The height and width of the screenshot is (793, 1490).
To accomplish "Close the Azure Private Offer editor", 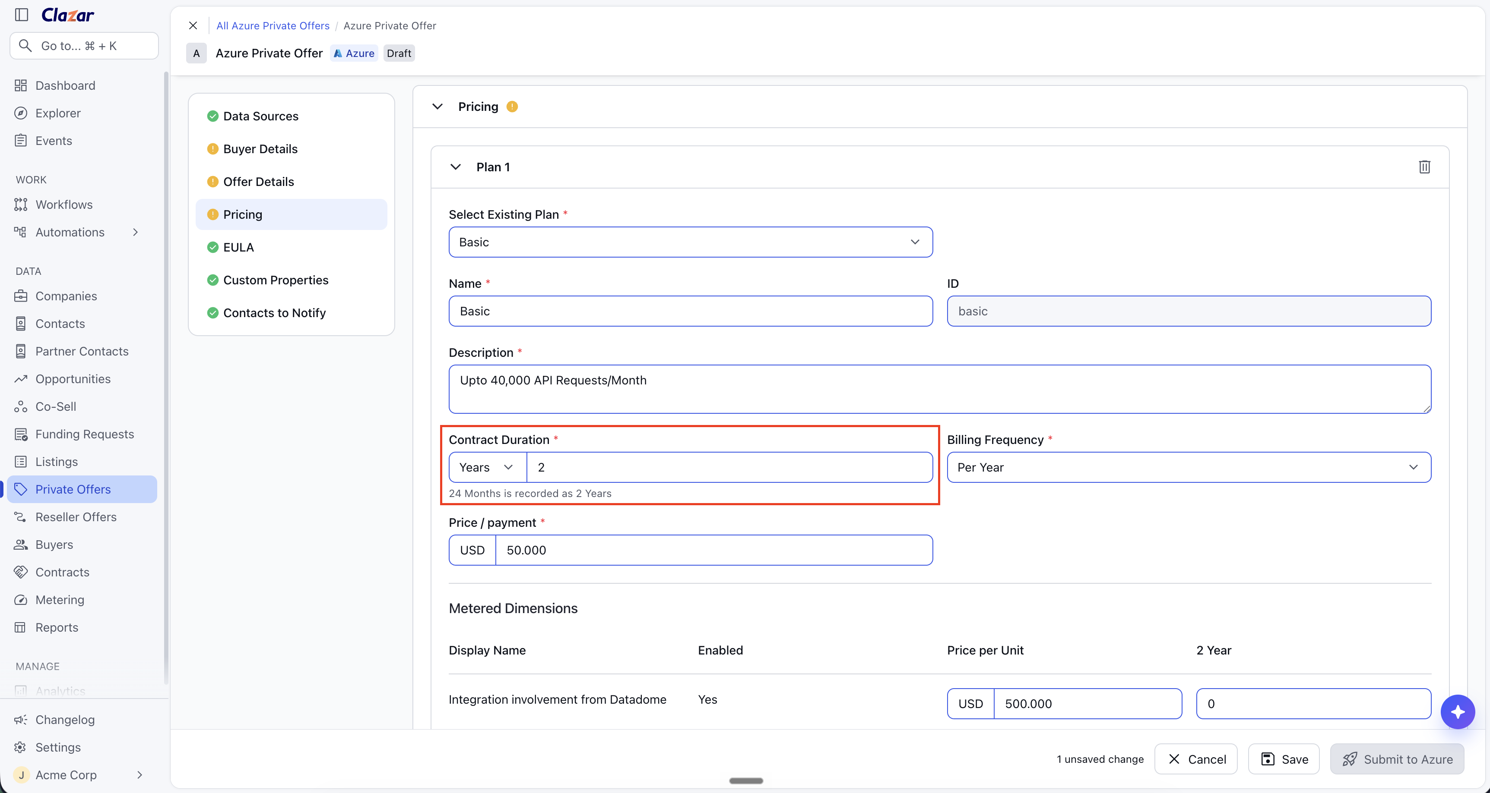I will [x=193, y=25].
